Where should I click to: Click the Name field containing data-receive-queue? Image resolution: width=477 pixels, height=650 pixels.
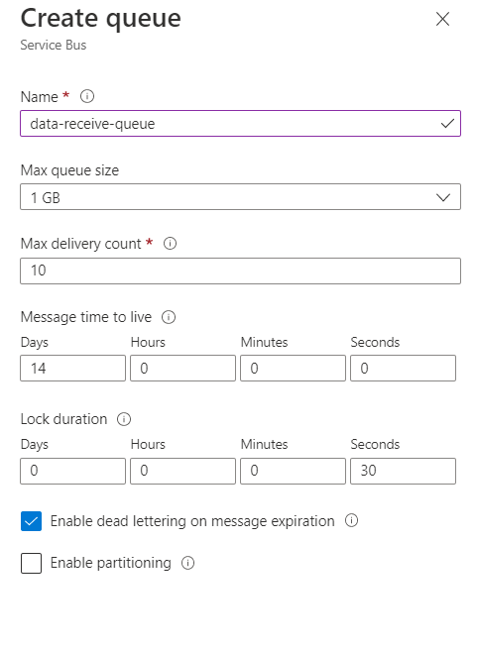(241, 123)
